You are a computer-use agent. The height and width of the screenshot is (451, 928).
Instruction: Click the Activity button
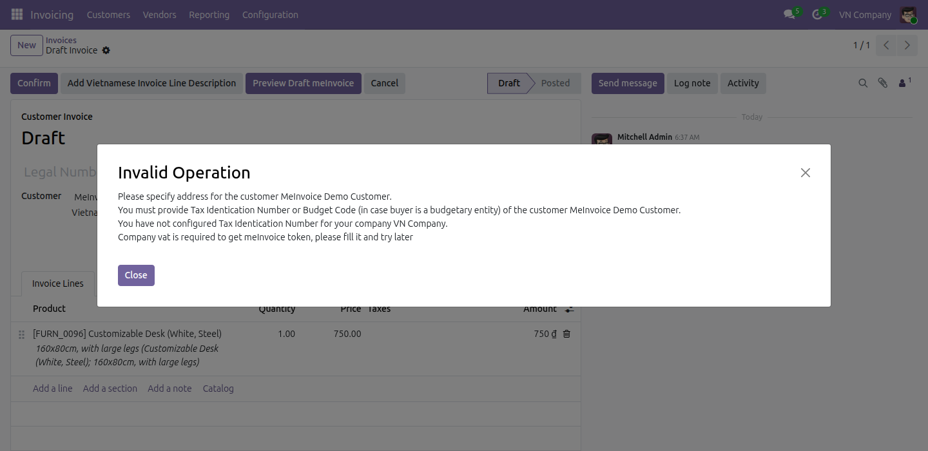(743, 83)
